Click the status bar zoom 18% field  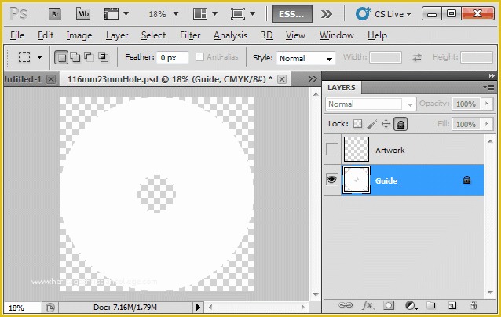(x=22, y=308)
